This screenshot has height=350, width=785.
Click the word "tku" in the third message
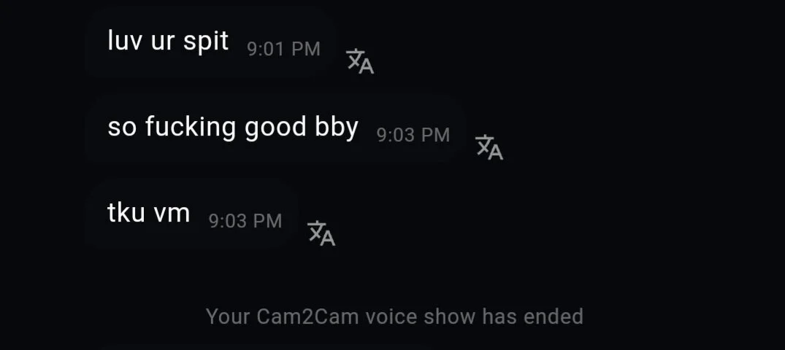click(x=126, y=213)
